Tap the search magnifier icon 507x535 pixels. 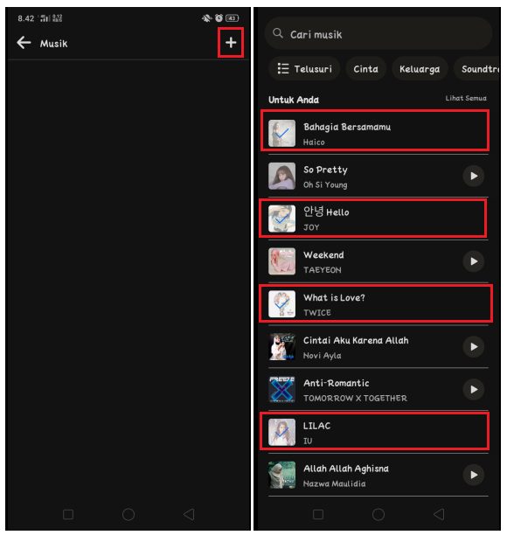pos(278,33)
